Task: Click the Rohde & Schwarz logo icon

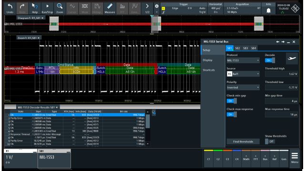Action: [x=295, y=9]
